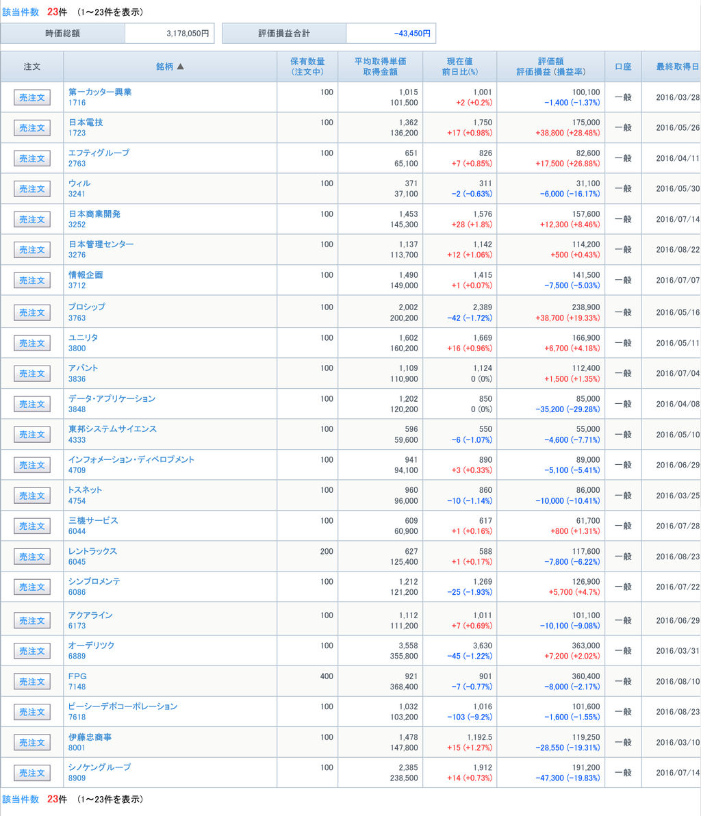Click 売注文 button for レントラックス
The image size is (701, 816).
click(31, 557)
